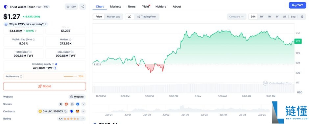This screenshot has height=124, width=309.
Task: Open the Reddit social link
Action: (x=66, y=104)
